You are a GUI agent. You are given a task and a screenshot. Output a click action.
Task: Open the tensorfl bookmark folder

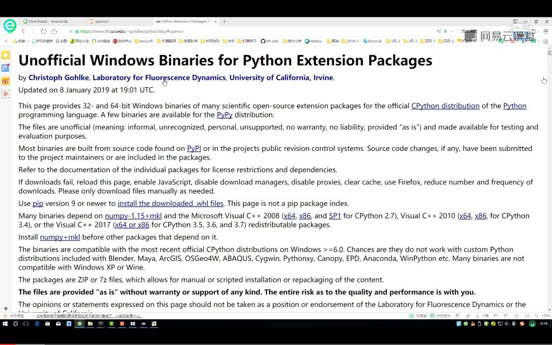click(143, 41)
